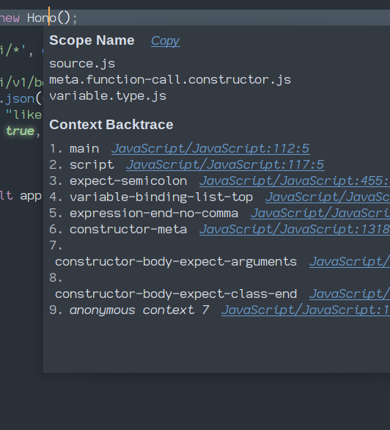The image size is (390, 430).
Task: Click the Copy link beside Scope Name
Action: click(x=166, y=41)
